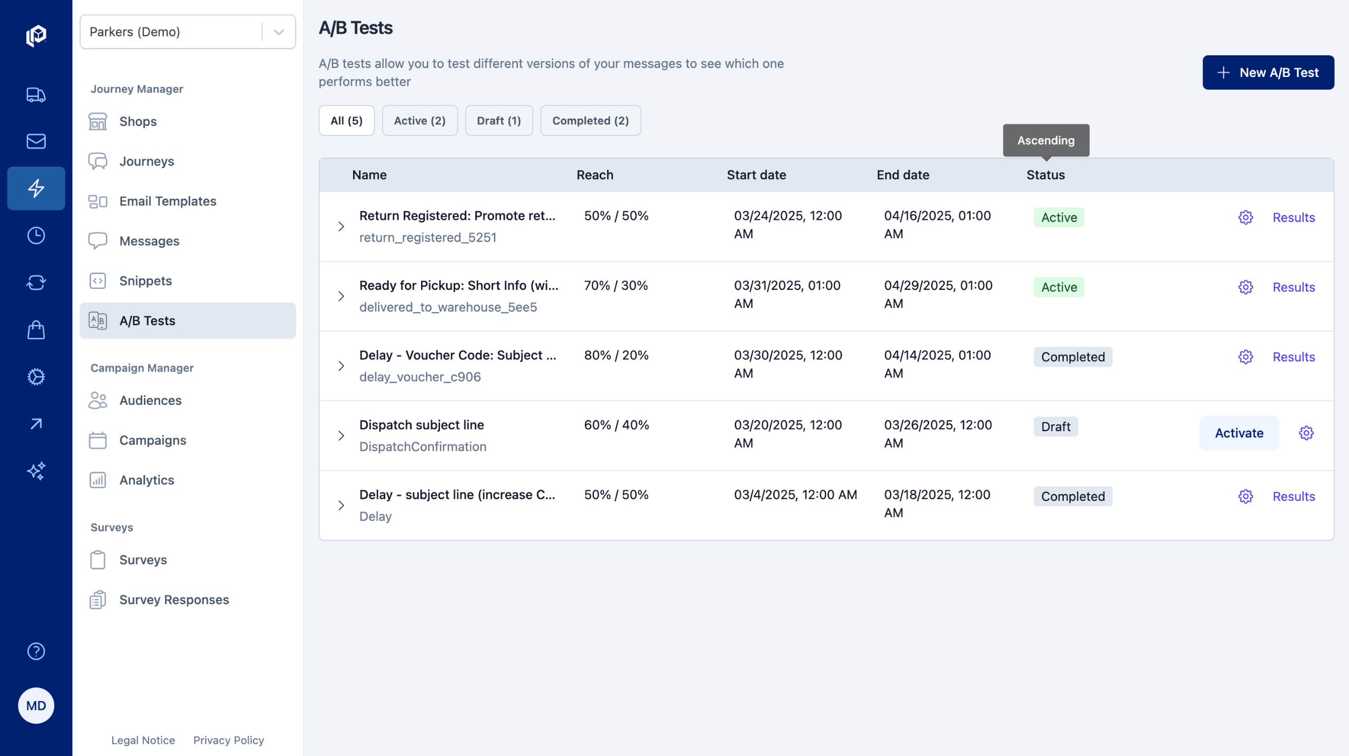Switch to the Active (2) filter tab
This screenshot has height=756, width=1349.
click(x=419, y=121)
